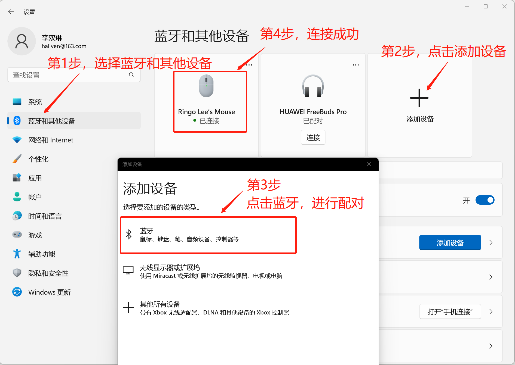This screenshot has height=365, width=515.
Task: Choose 蓝牙 device type in dialog
Action: click(x=208, y=235)
